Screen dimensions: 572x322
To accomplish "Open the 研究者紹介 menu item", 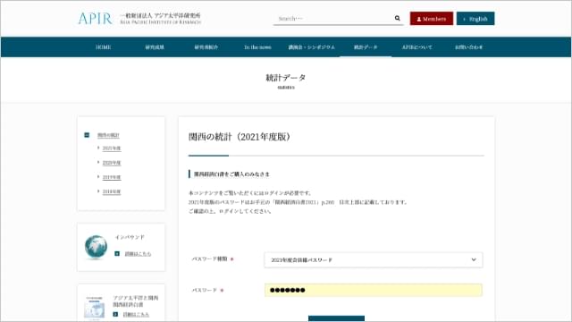I will (206, 47).
